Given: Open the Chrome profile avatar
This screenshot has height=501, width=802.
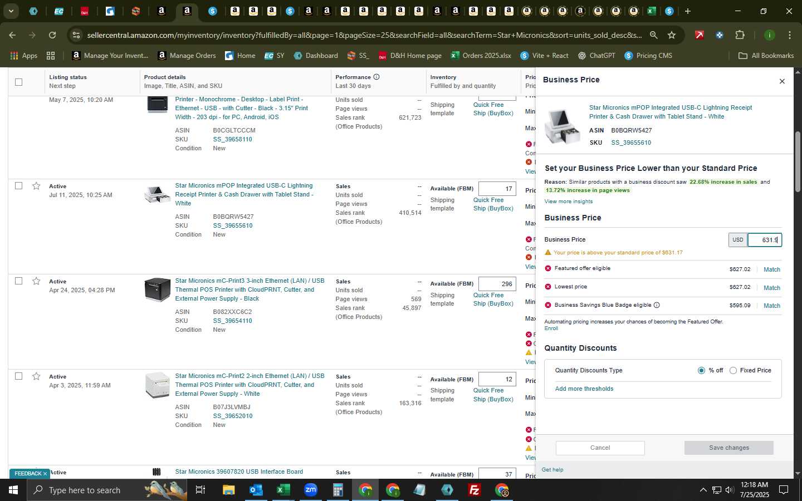Looking at the screenshot, I should pyautogui.click(x=769, y=35).
